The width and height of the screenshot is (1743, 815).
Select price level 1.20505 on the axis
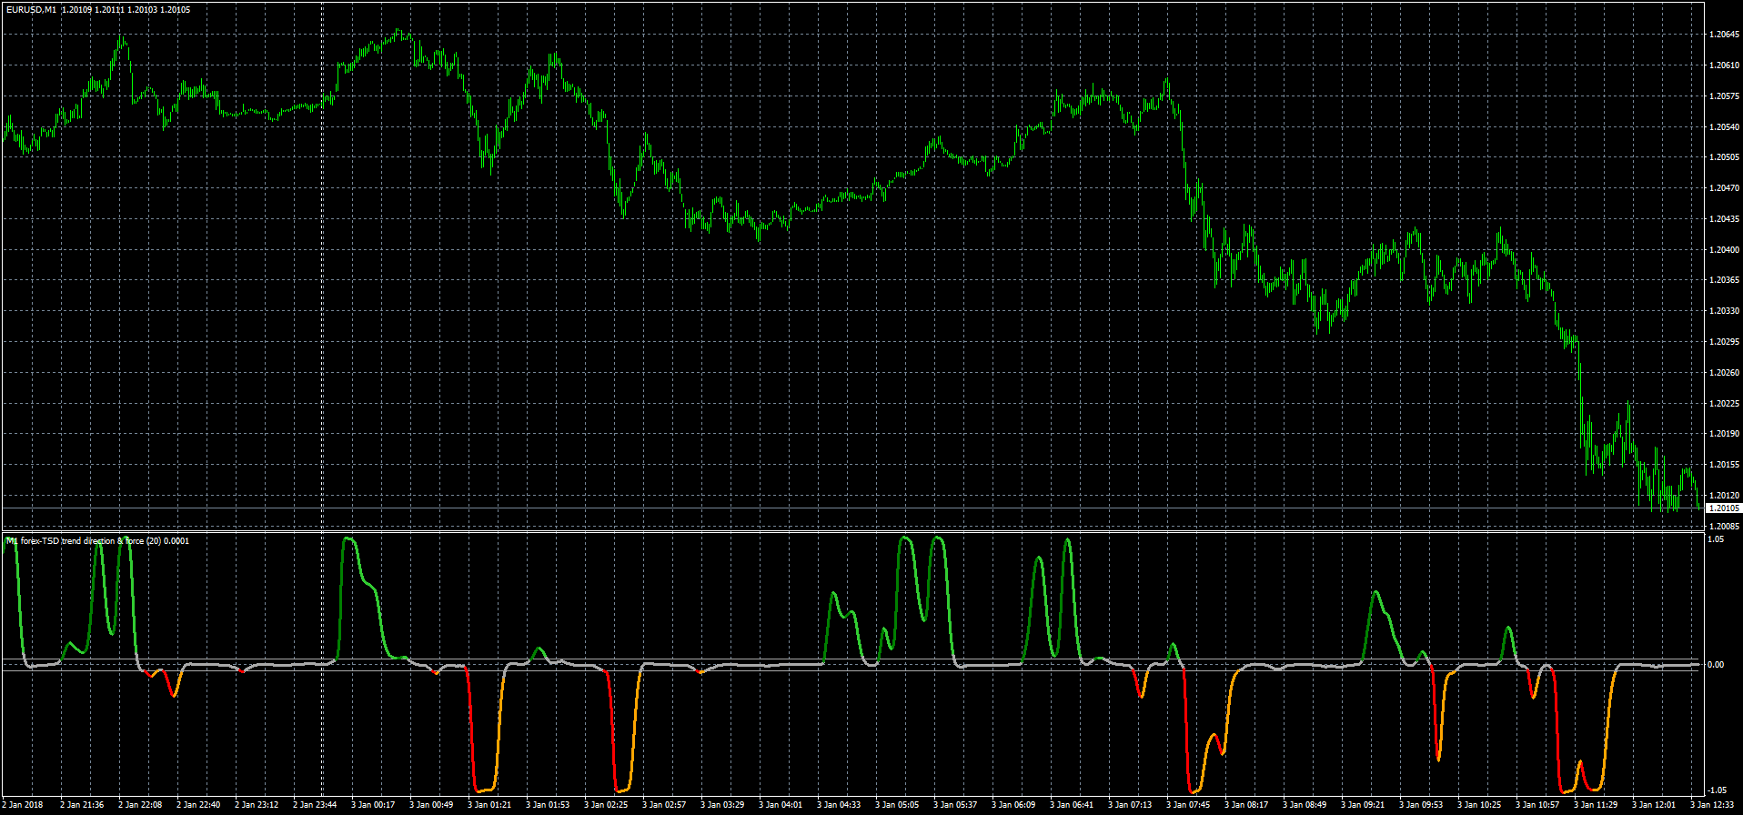point(1724,157)
